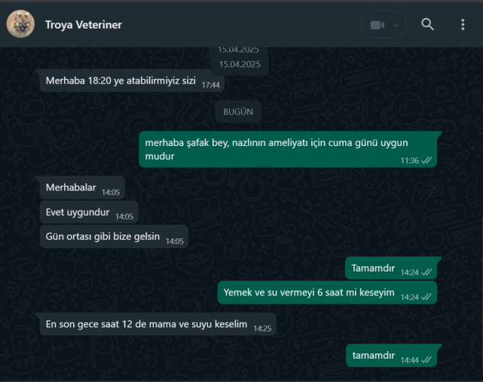
Task: Check read ticks on the 11:36 message
Action: click(x=426, y=160)
